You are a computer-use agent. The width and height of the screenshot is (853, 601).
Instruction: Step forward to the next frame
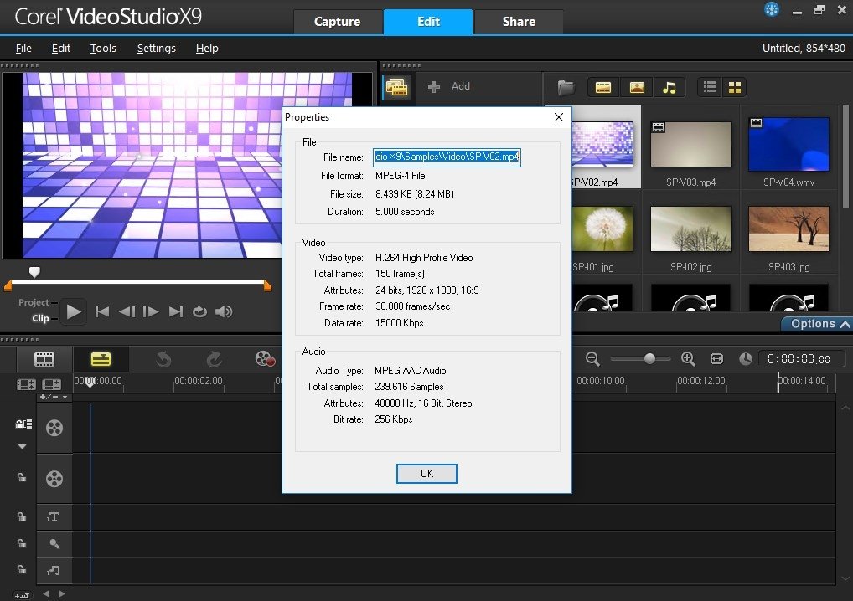click(x=151, y=312)
